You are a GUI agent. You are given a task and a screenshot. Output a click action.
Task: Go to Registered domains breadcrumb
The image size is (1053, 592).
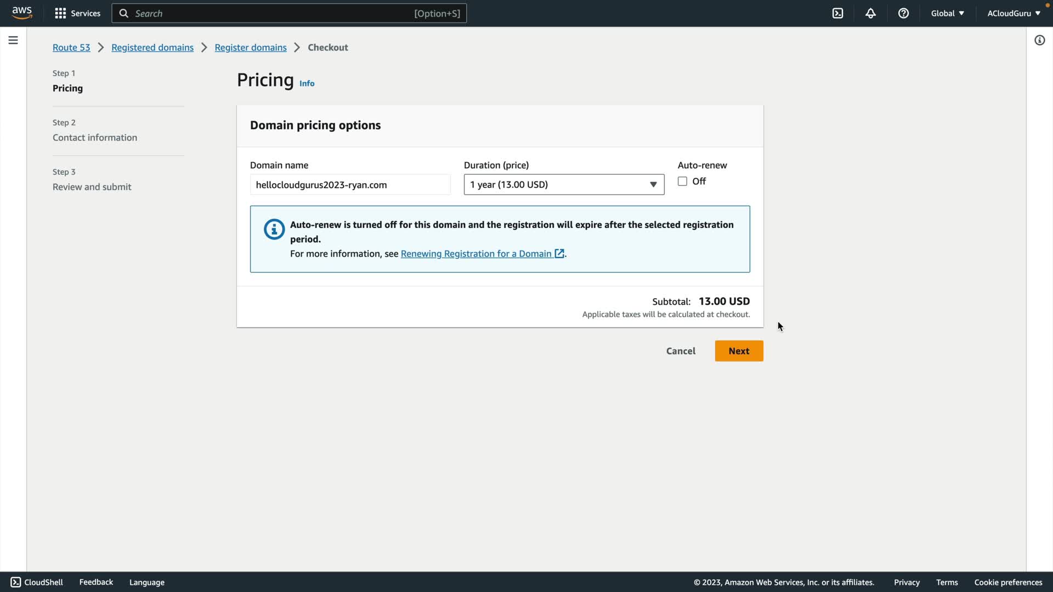coord(152,48)
